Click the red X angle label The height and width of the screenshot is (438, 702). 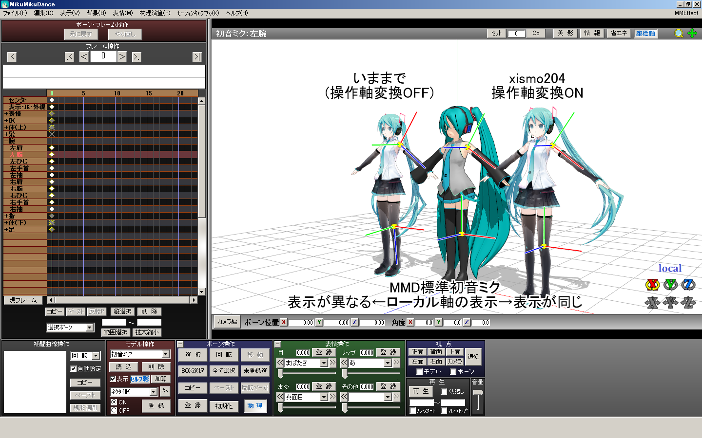[x=410, y=322]
